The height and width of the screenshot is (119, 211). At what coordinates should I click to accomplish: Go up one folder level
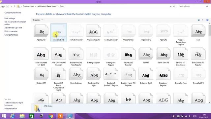click(x=15, y=6)
